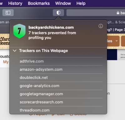Select the browser tab ending 'Page 3'
The width and height of the screenshot is (125, 120).
pyautogui.click(x=116, y=30)
